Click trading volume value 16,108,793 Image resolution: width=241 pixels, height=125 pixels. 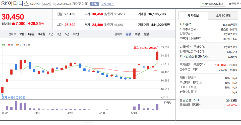pos(157,14)
